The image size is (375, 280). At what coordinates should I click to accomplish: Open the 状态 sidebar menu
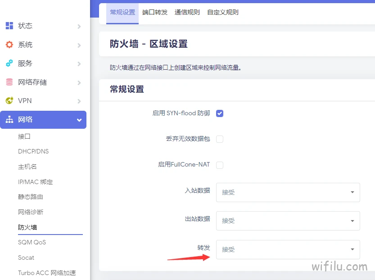(43, 26)
